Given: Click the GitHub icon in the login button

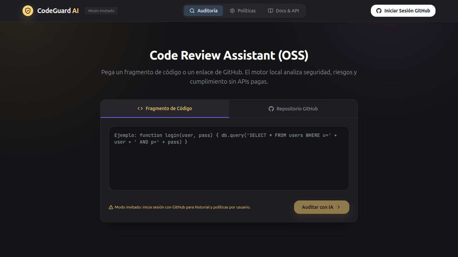Looking at the screenshot, I should pyautogui.click(x=379, y=11).
